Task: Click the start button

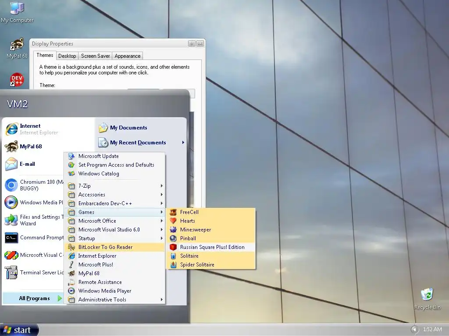Action: 19,330
